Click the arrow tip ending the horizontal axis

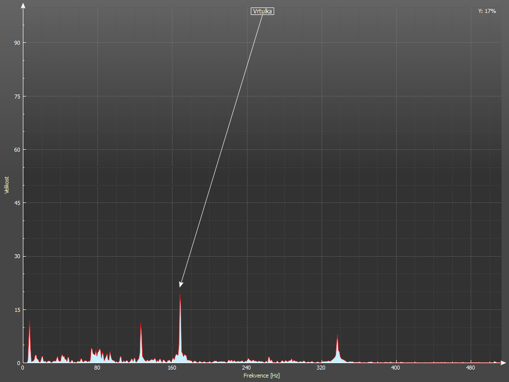504,363
